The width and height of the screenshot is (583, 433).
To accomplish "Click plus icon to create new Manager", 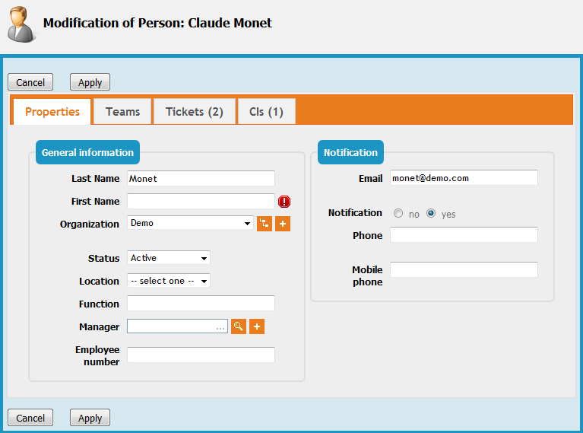I will [x=257, y=326].
